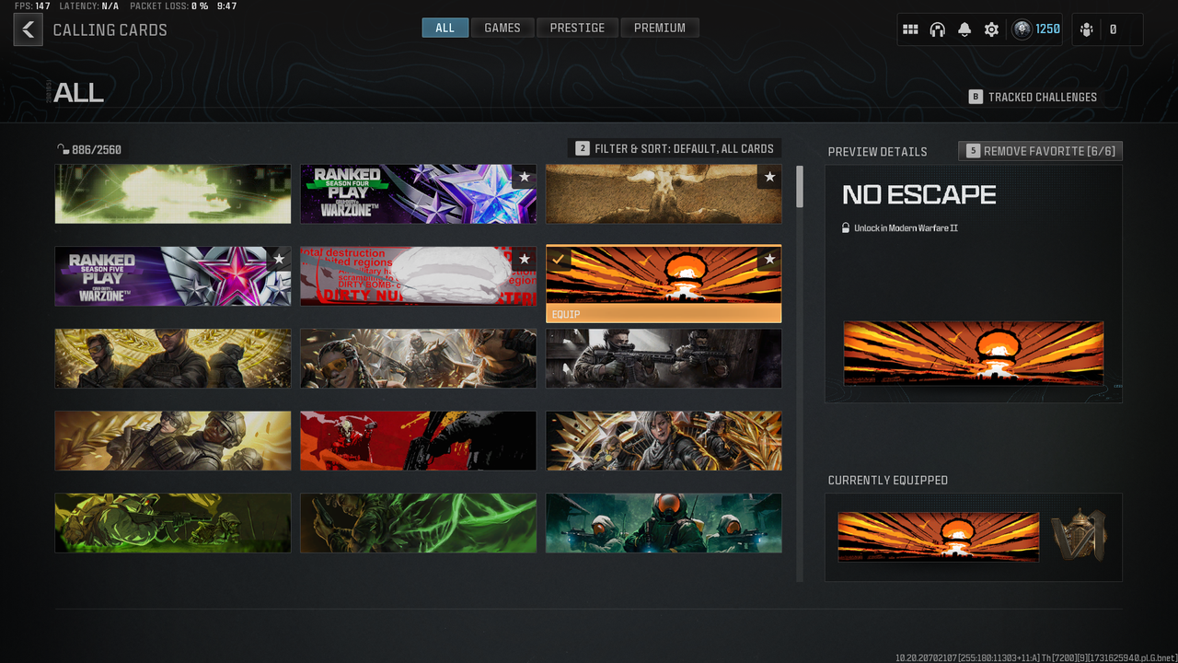Open Tracked Challenges
Screen dimensions: 1178x663
pos(1033,97)
